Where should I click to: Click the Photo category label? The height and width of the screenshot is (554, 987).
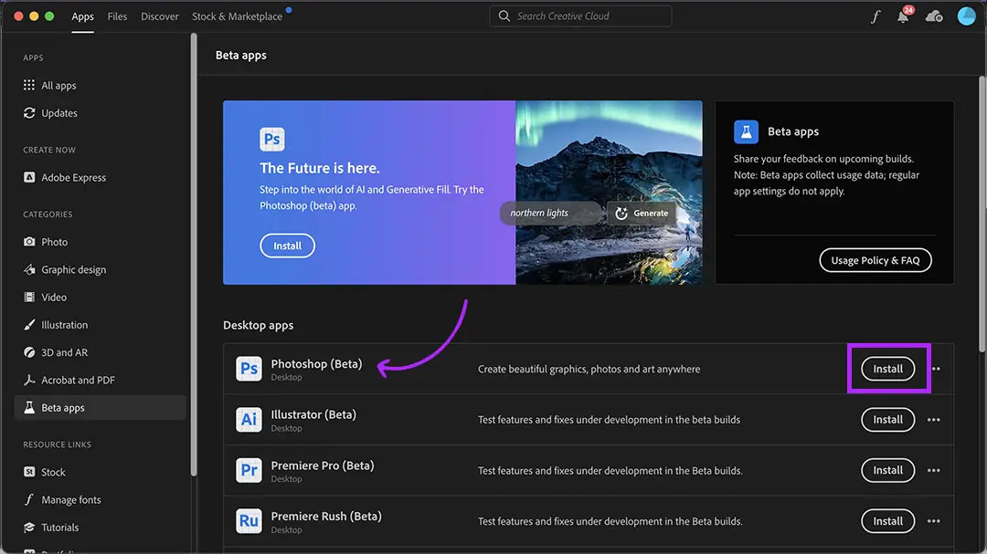54,242
